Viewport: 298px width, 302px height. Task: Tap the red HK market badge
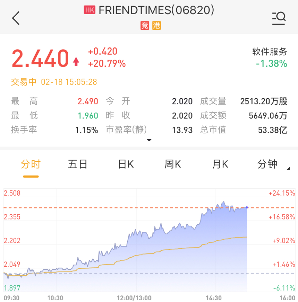[x=90, y=10]
